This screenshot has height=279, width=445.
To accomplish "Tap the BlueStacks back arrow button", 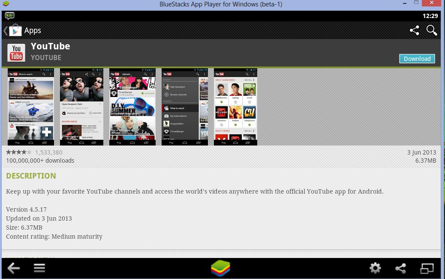I will pyautogui.click(x=13, y=268).
